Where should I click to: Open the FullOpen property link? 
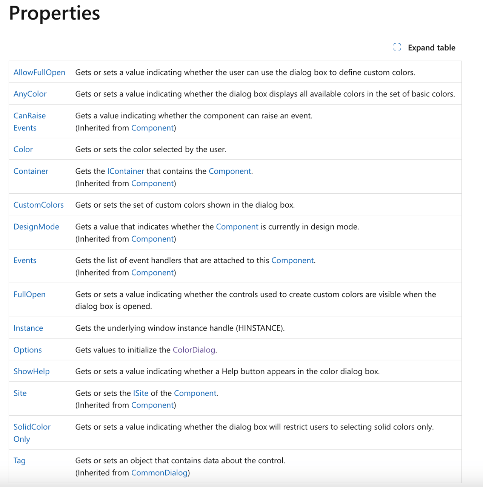click(x=29, y=294)
